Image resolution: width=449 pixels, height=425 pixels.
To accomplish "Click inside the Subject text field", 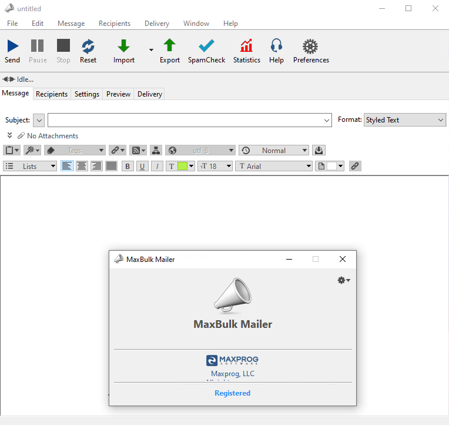I will [x=185, y=120].
